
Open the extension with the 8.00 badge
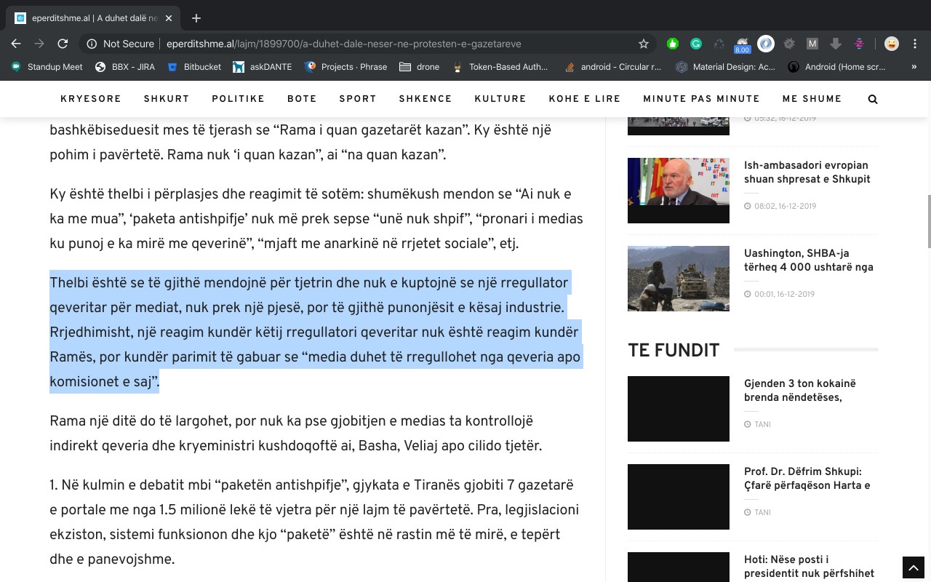pos(742,45)
